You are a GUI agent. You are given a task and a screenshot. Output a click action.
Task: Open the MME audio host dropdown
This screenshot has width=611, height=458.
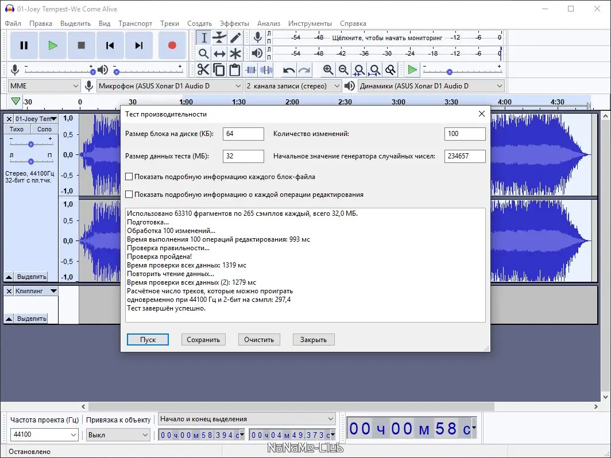click(x=44, y=86)
